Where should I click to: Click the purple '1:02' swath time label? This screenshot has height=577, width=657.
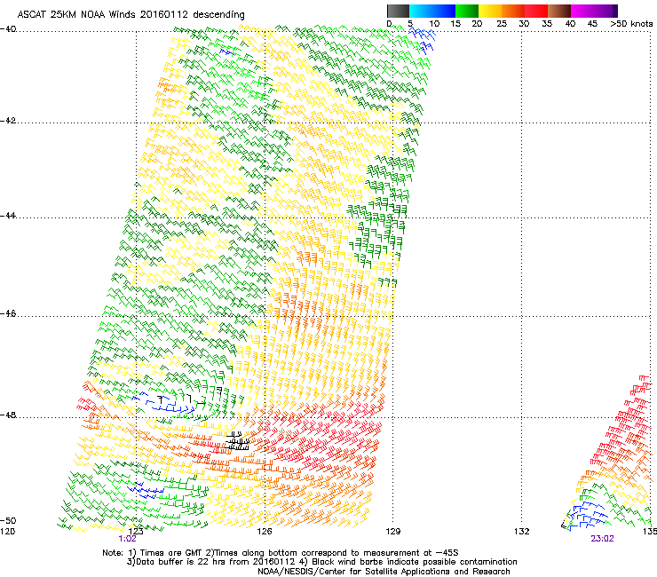click(x=127, y=539)
